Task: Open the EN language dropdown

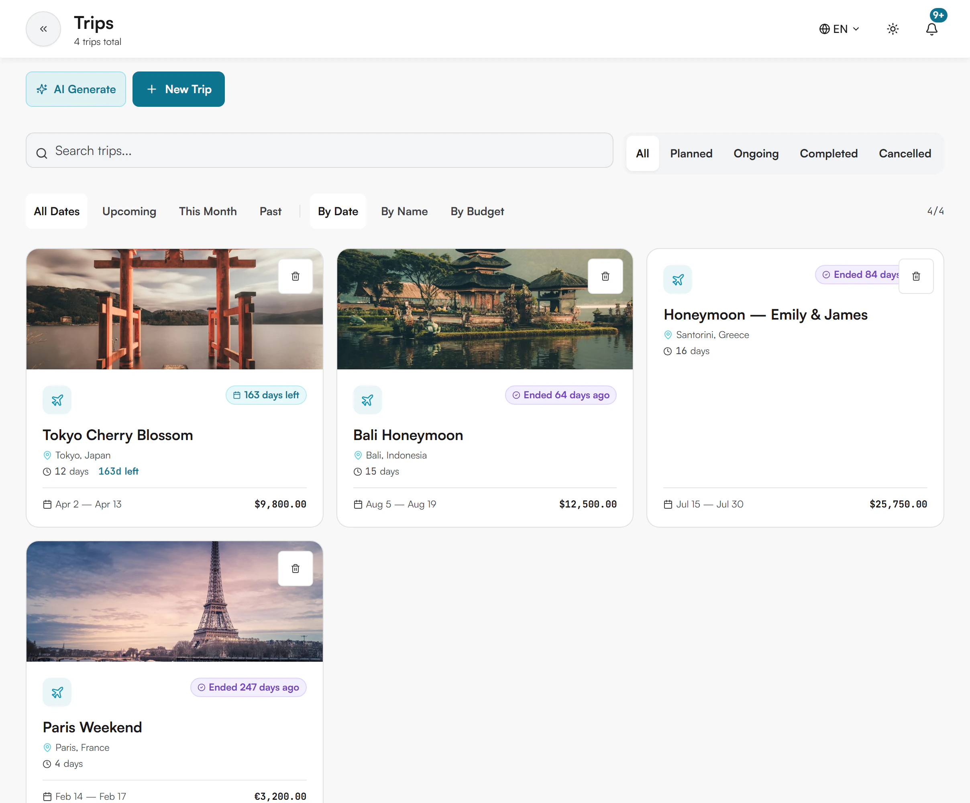Action: pyautogui.click(x=839, y=29)
